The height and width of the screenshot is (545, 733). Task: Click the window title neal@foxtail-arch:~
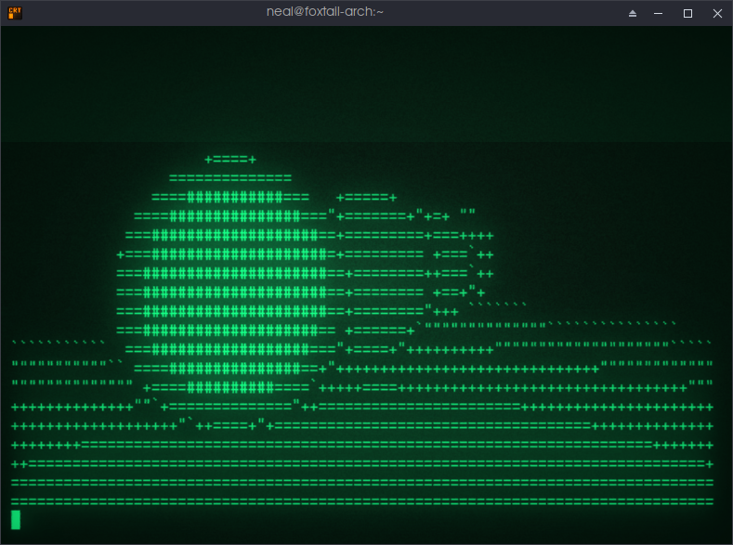coord(325,12)
